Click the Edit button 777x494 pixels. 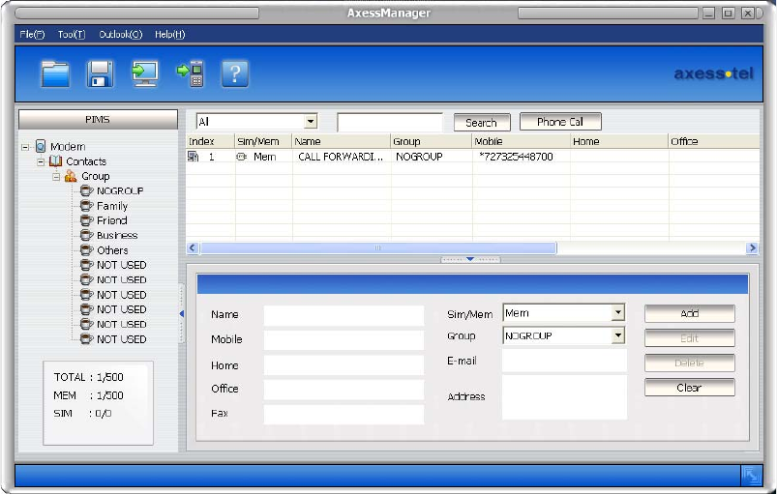689,338
